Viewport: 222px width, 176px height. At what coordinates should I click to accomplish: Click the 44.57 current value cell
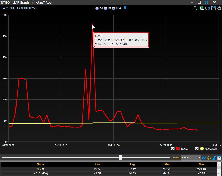[97, 173]
